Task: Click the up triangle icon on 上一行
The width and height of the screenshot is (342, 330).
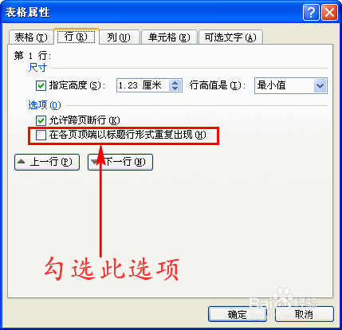Action: pyautogui.click(x=22, y=161)
